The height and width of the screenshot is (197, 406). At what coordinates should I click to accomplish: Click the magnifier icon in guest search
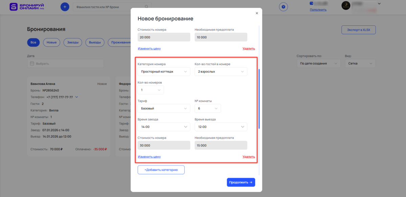point(146,6)
